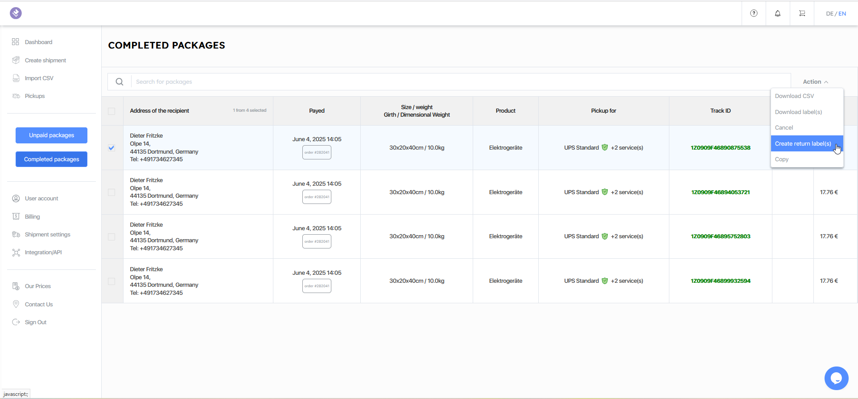The width and height of the screenshot is (858, 399).
Task: Click the Integration/API icon
Action: pos(16,252)
